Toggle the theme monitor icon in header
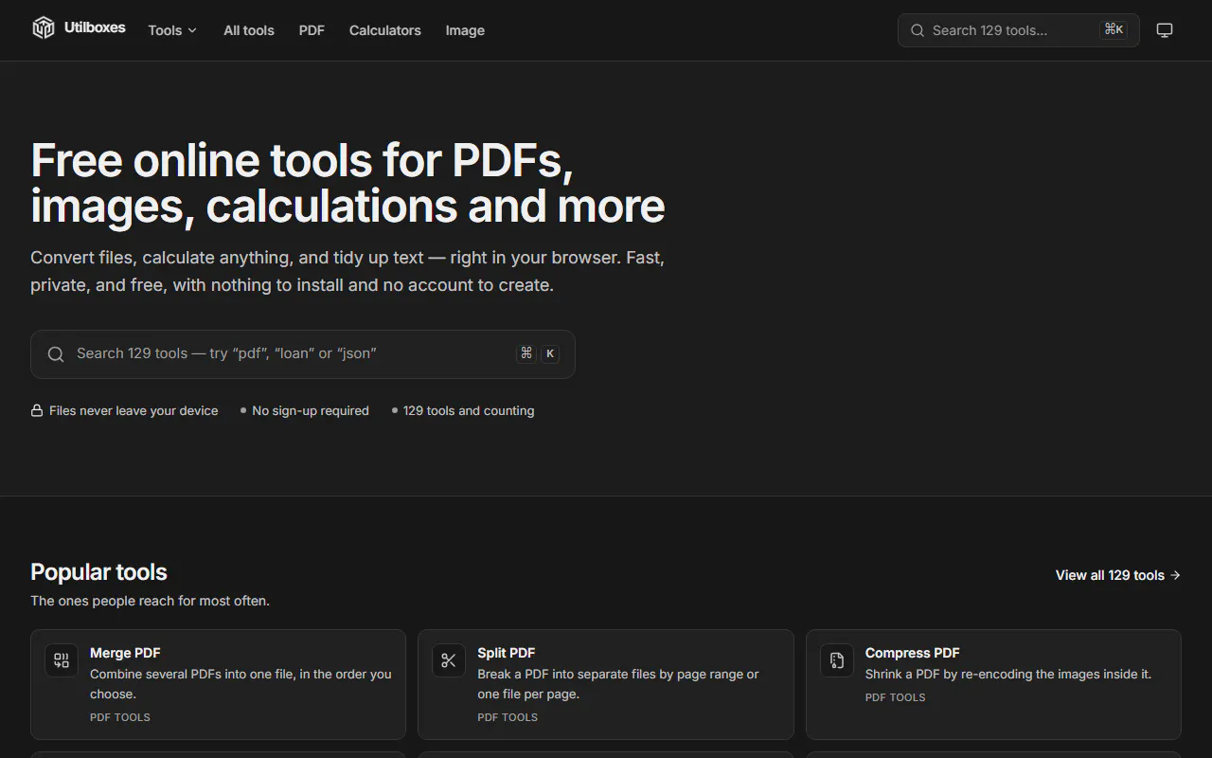 1165,30
